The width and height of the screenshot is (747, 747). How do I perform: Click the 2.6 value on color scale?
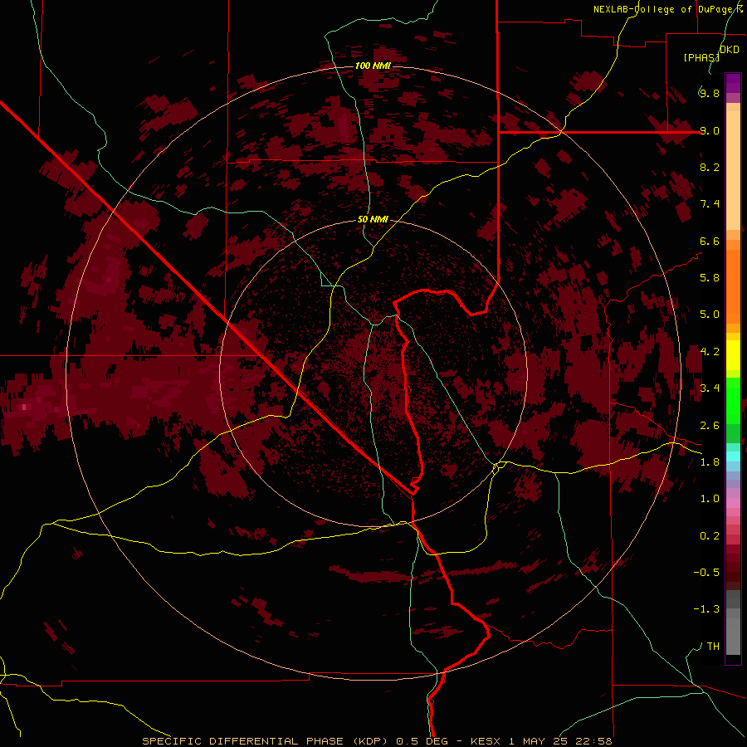coord(710,425)
